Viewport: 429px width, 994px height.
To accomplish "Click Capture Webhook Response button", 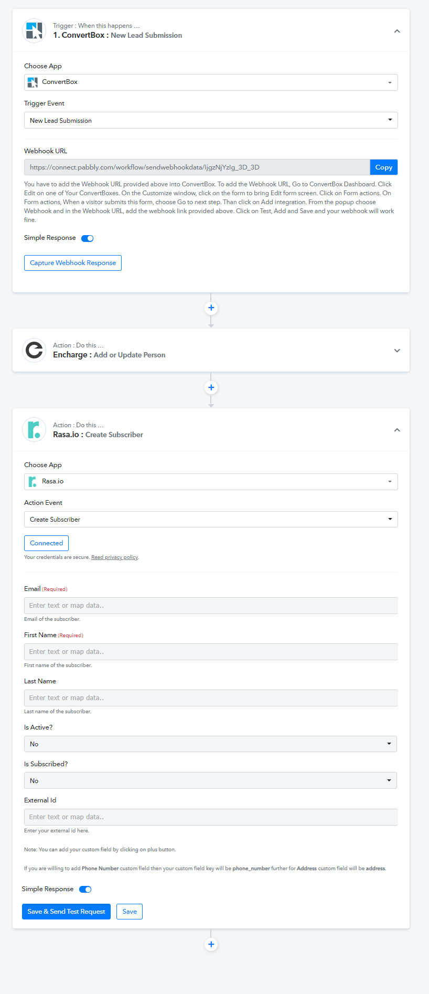I will (x=73, y=263).
